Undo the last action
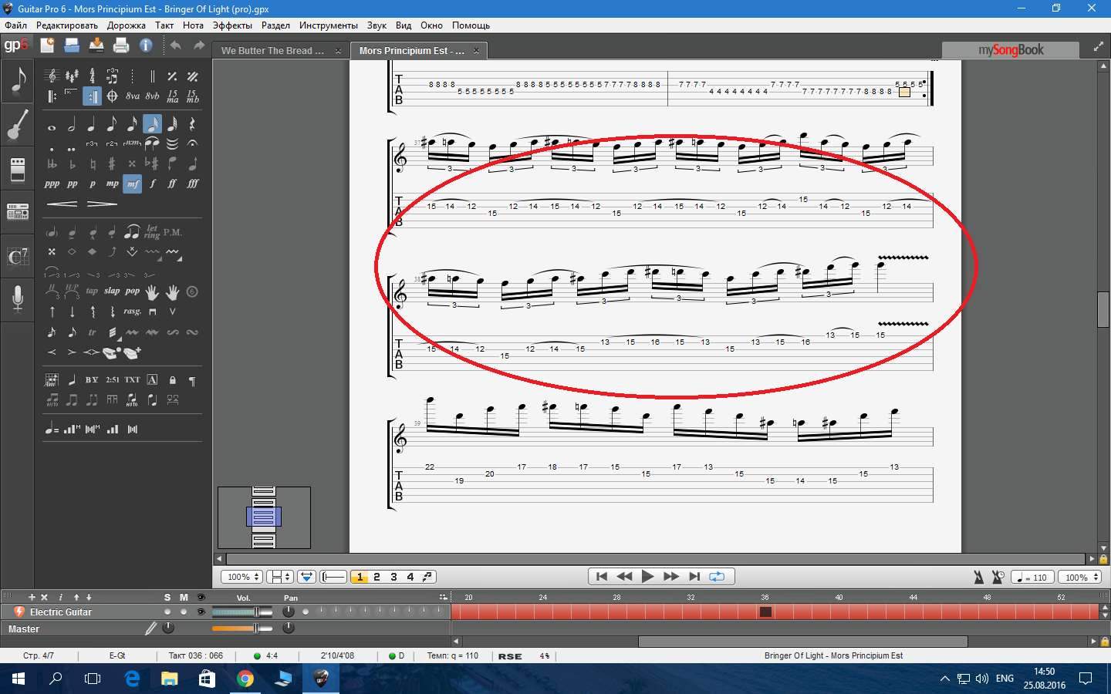Screen dimensions: 1111x694 (x=176, y=45)
